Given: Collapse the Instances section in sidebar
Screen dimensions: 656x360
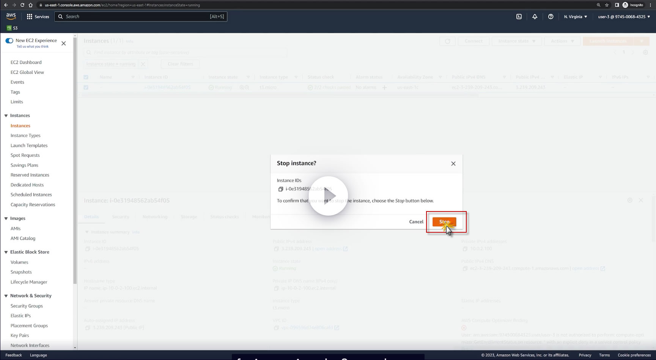Looking at the screenshot, I should pyautogui.click(x=6, y=116).
